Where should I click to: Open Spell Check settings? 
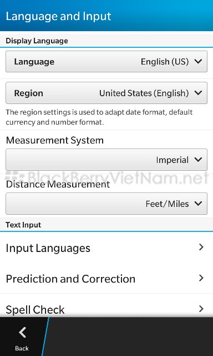[x=106, y=305]
